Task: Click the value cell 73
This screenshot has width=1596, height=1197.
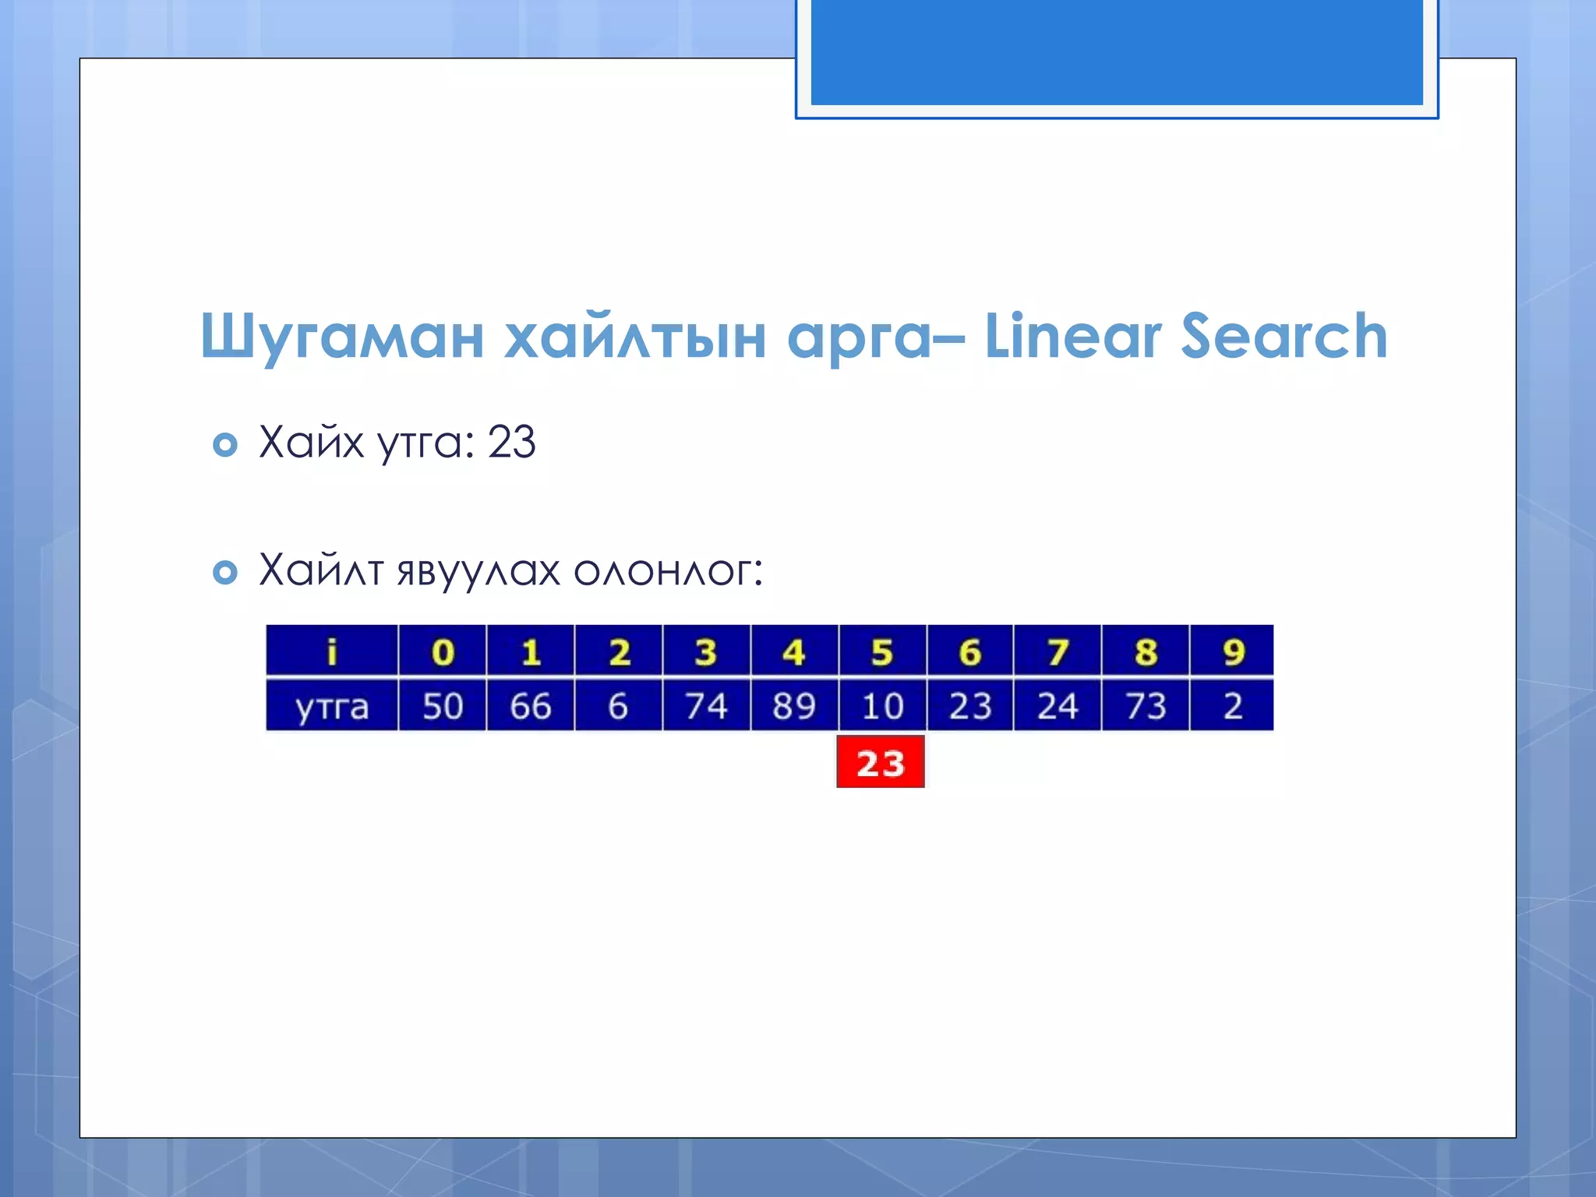Action: pyautogui.click(x=1146, y=705)
